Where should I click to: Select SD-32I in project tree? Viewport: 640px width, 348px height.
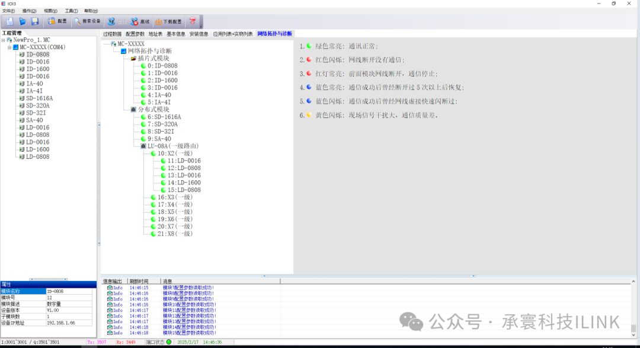coord(36,113)
